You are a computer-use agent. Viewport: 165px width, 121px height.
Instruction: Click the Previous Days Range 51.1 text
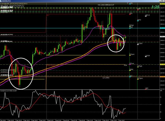[x=17, y=5]
